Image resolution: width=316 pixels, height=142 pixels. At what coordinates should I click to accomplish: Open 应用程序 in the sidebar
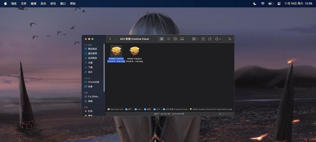point(93,58)
